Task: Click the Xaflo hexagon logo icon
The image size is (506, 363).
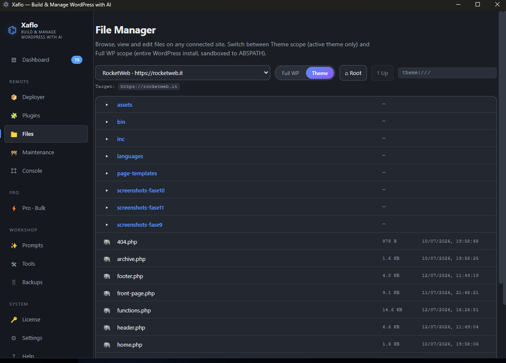Action: pyautogui.click(x=12, y=30)
